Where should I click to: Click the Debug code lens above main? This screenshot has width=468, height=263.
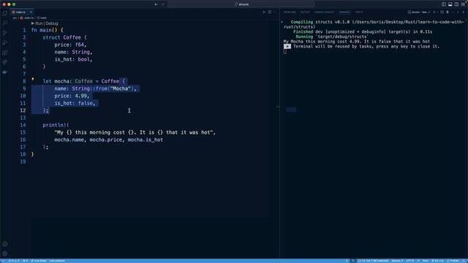(x=52, y=23)
